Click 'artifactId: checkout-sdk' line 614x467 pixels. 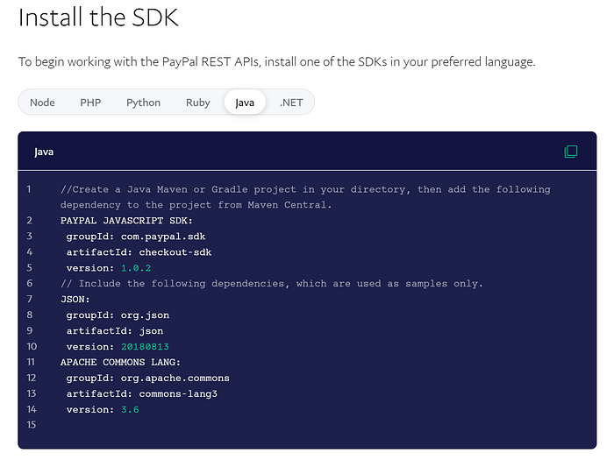139,252
